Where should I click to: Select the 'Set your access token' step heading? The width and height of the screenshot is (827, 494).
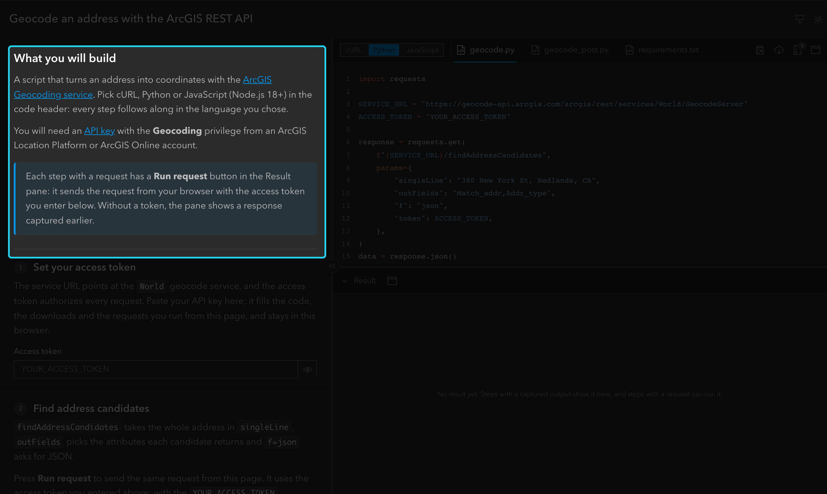[84, 267]
